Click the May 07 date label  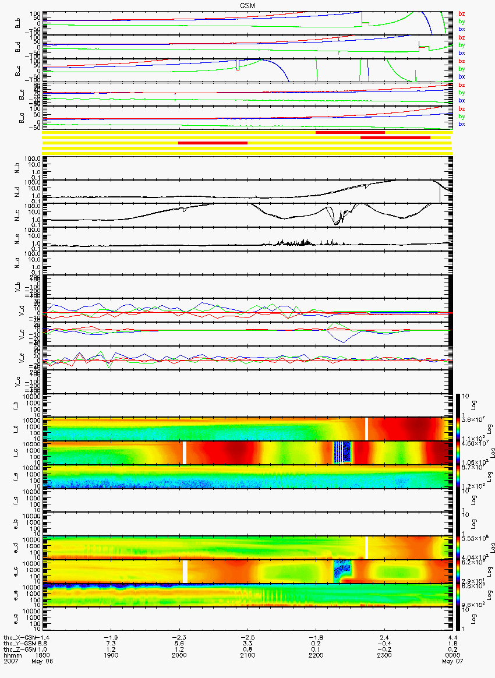(x=452, y=661)
